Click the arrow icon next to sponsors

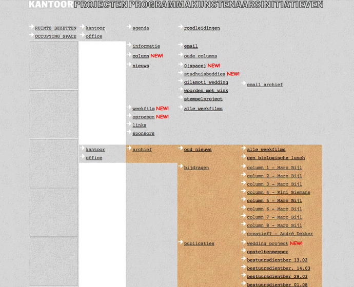(x=128, y=132)
